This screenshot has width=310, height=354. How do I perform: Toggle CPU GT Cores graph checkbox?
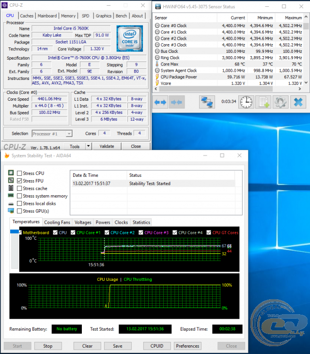pyautogui.click(x=209, y=232)
